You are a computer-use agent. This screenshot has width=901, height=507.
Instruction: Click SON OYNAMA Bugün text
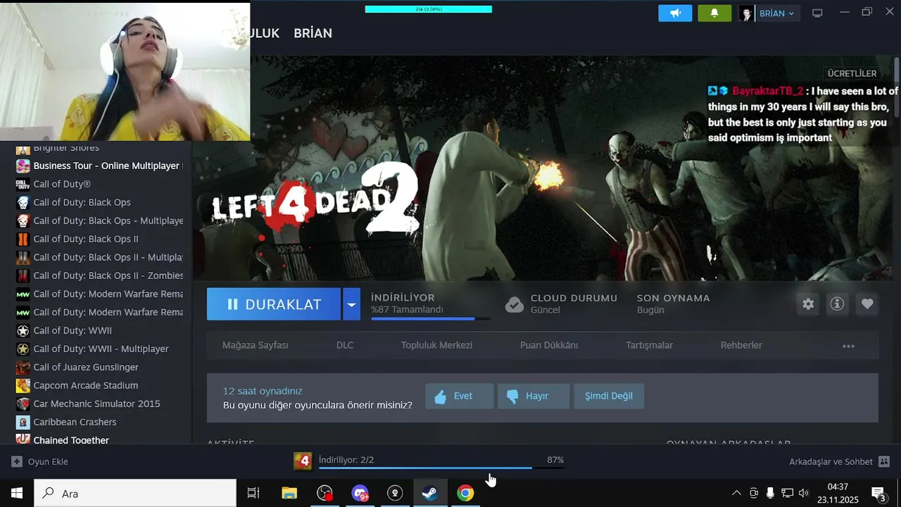[x=673, y=303]
